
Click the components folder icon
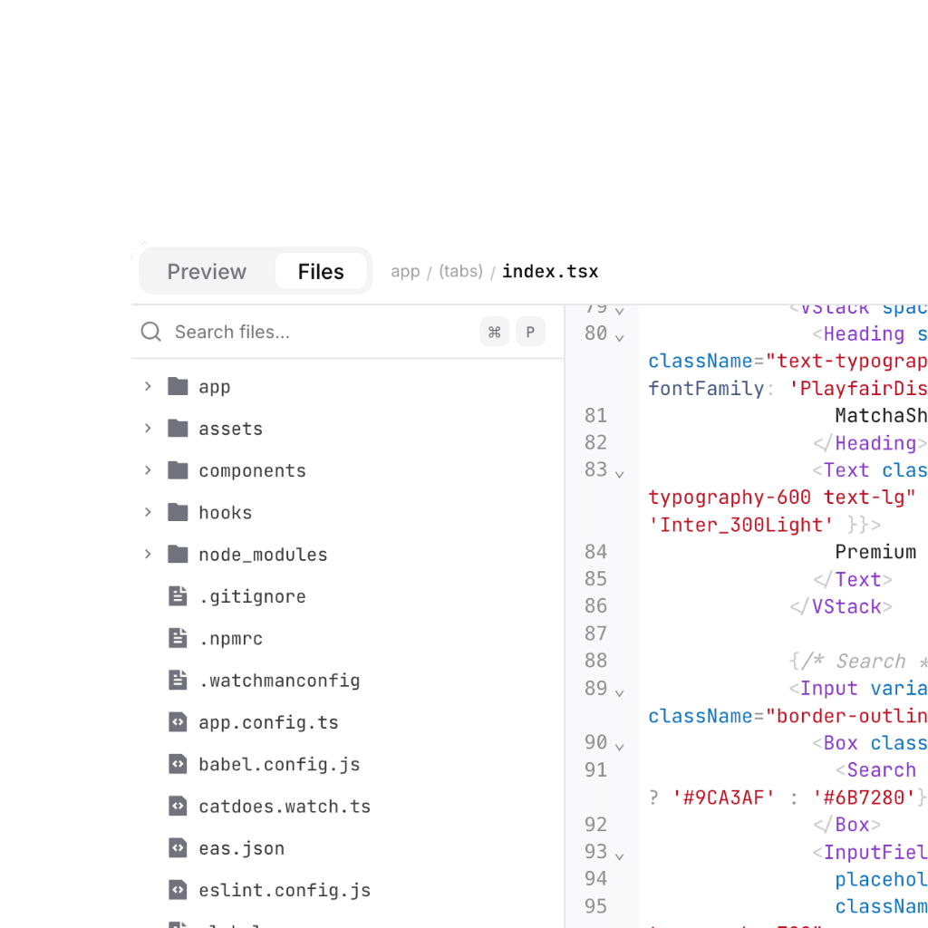(x=178, y=470)
